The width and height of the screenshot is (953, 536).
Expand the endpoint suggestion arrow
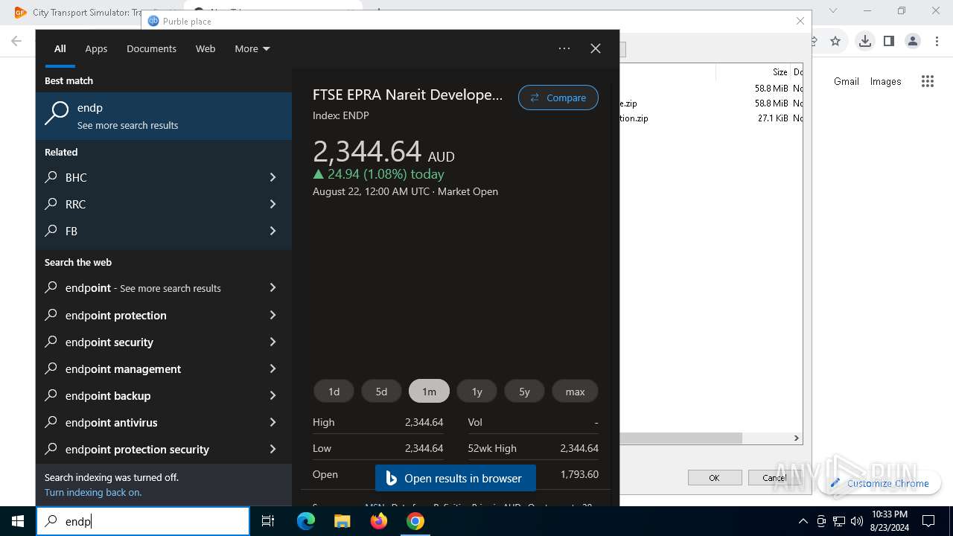click(272, 288)
